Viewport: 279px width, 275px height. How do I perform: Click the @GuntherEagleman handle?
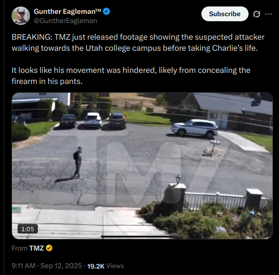pos(65,21)
